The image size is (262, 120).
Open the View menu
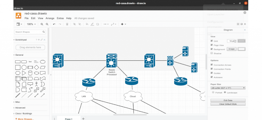tap(40, 18)
